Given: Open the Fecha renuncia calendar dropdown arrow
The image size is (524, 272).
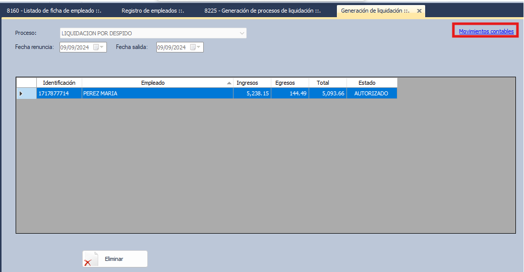Looking at the screenshot, I should (x=102, y=47).
